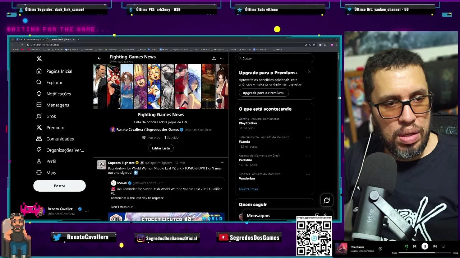460x258 pixels.
Task: Open more options for Wanda trend
Action: tap(308, 138)
